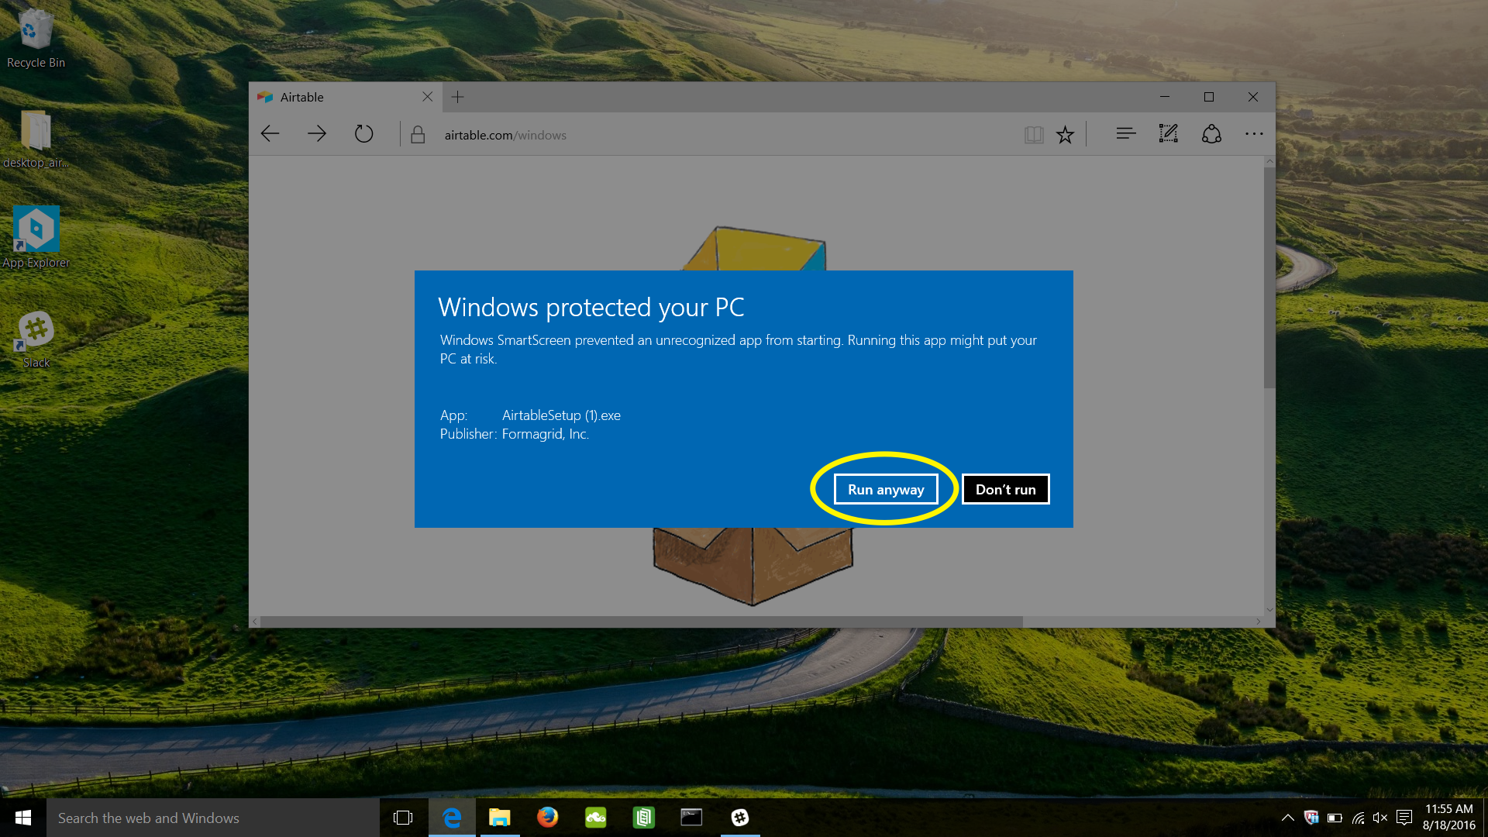Show hidden system tray icons chevron
This screenshot has width=1488, height=837.
pyautogui.click(x=1287, y=818)
